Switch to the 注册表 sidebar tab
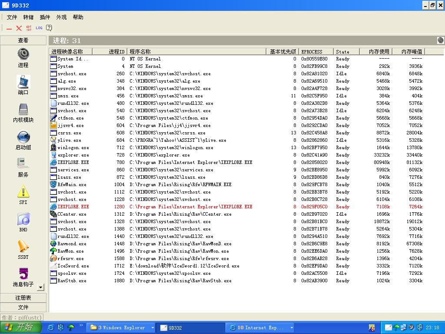 (23, 297)
